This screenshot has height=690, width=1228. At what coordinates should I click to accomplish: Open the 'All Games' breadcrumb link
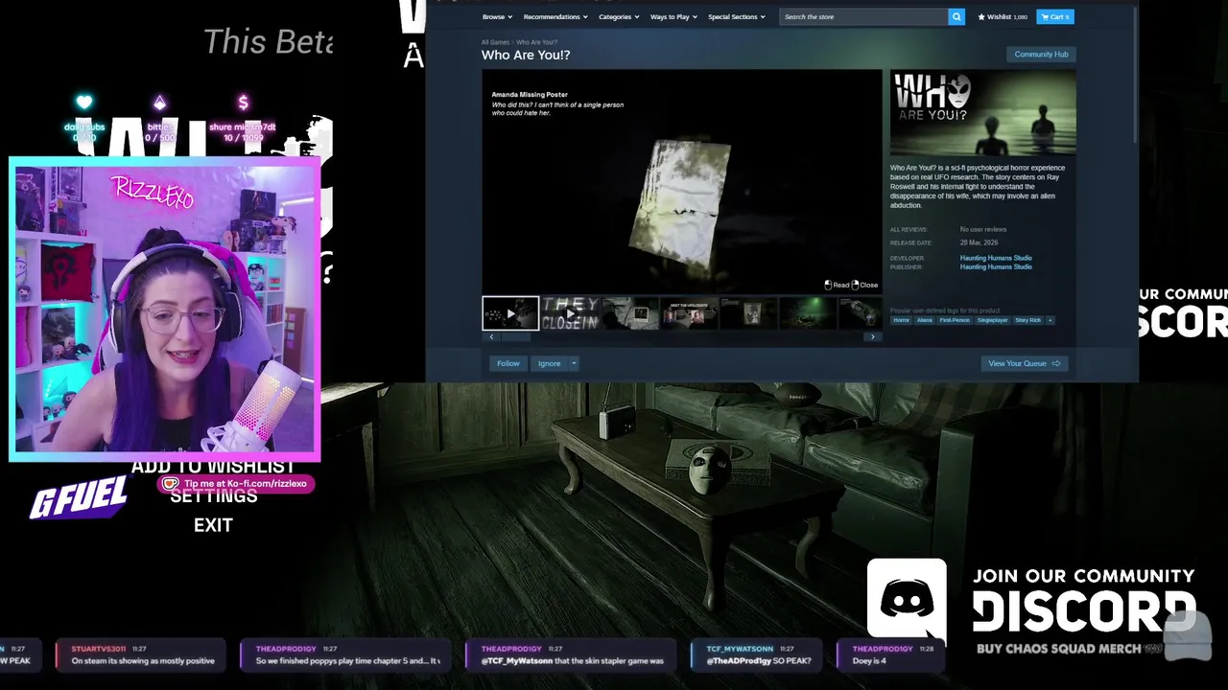495,43
